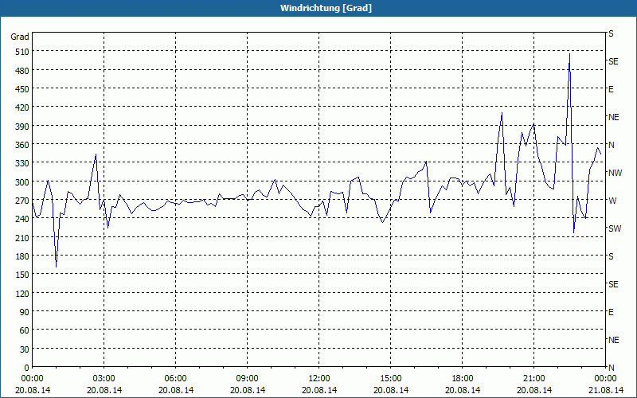Viewport: 637px width, 398px height.
Task: Click the "SW" compass label on right axis
Action: 615,228
